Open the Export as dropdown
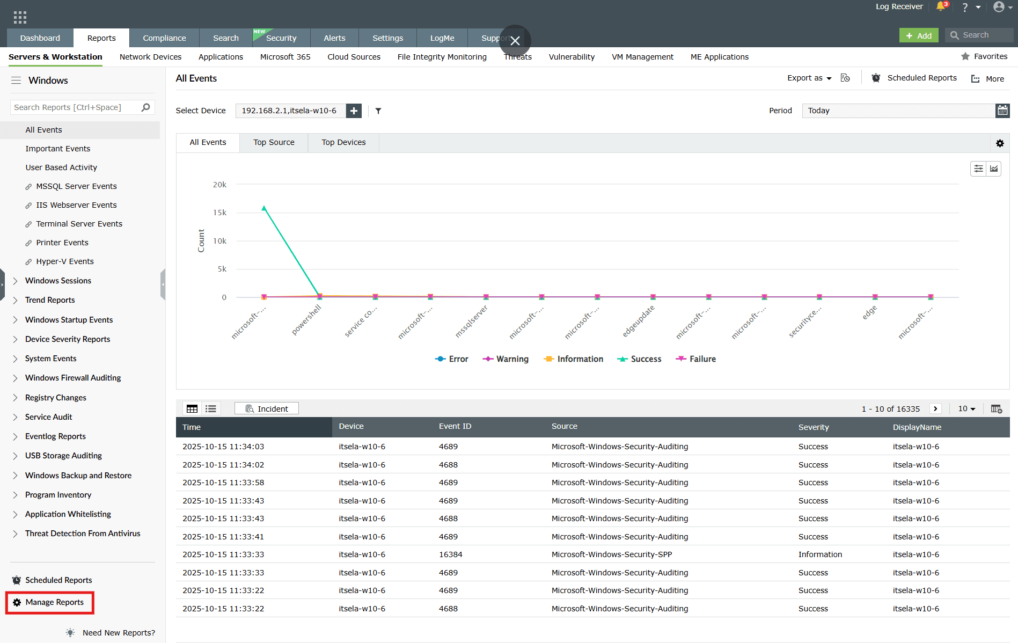1018x643 pixels. pos(809,78)
